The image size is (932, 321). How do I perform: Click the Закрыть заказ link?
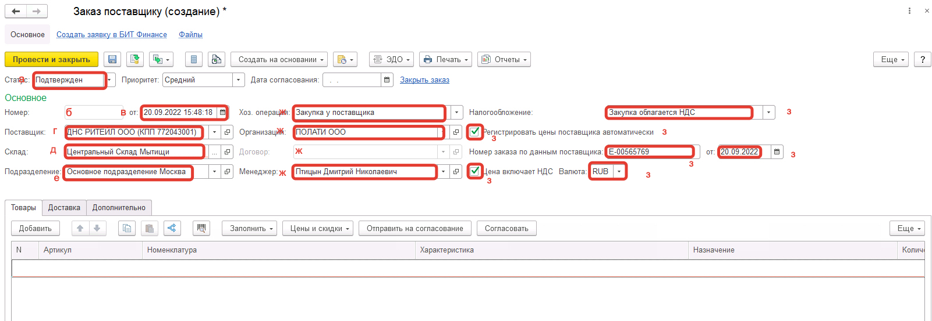pyautogui.click(x=424, y=80)
